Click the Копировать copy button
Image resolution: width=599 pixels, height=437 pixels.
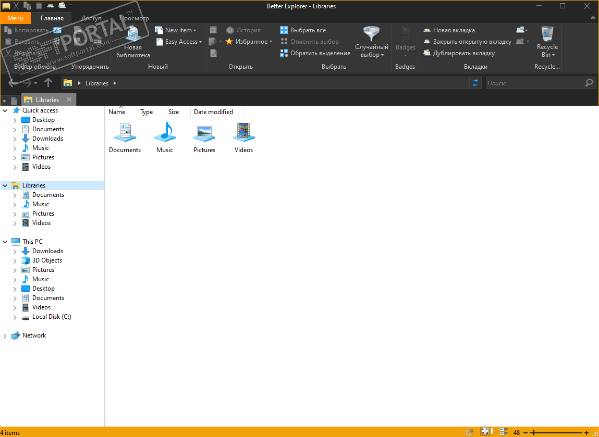27,30
